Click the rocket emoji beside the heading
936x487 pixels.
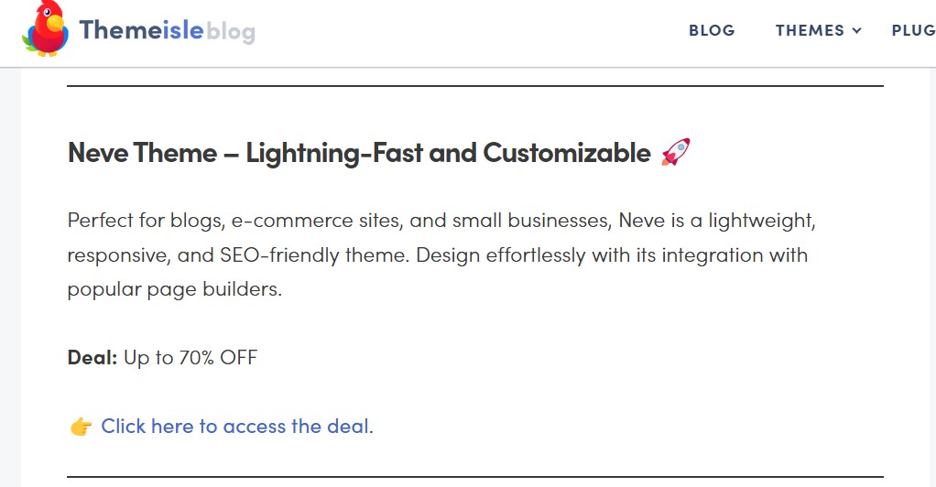pyautogui.click(x=676, y=152)
